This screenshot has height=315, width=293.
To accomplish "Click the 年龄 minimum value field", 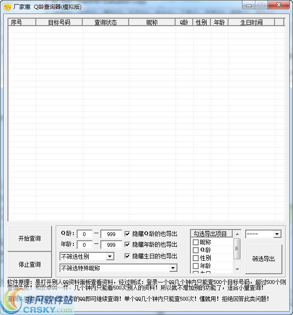I will [85, 245].
